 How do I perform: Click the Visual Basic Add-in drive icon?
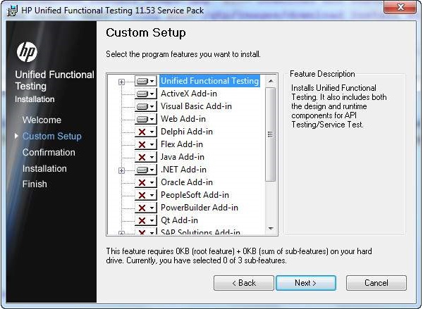tap(143, 106)
